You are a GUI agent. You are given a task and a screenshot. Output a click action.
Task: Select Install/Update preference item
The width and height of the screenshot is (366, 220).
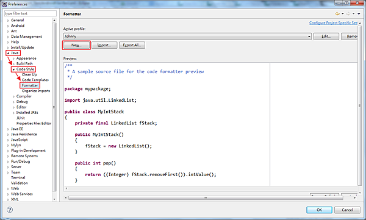(x=23, y=48)
